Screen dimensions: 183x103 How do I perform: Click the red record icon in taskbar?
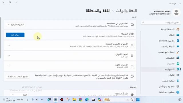[62, 100]
